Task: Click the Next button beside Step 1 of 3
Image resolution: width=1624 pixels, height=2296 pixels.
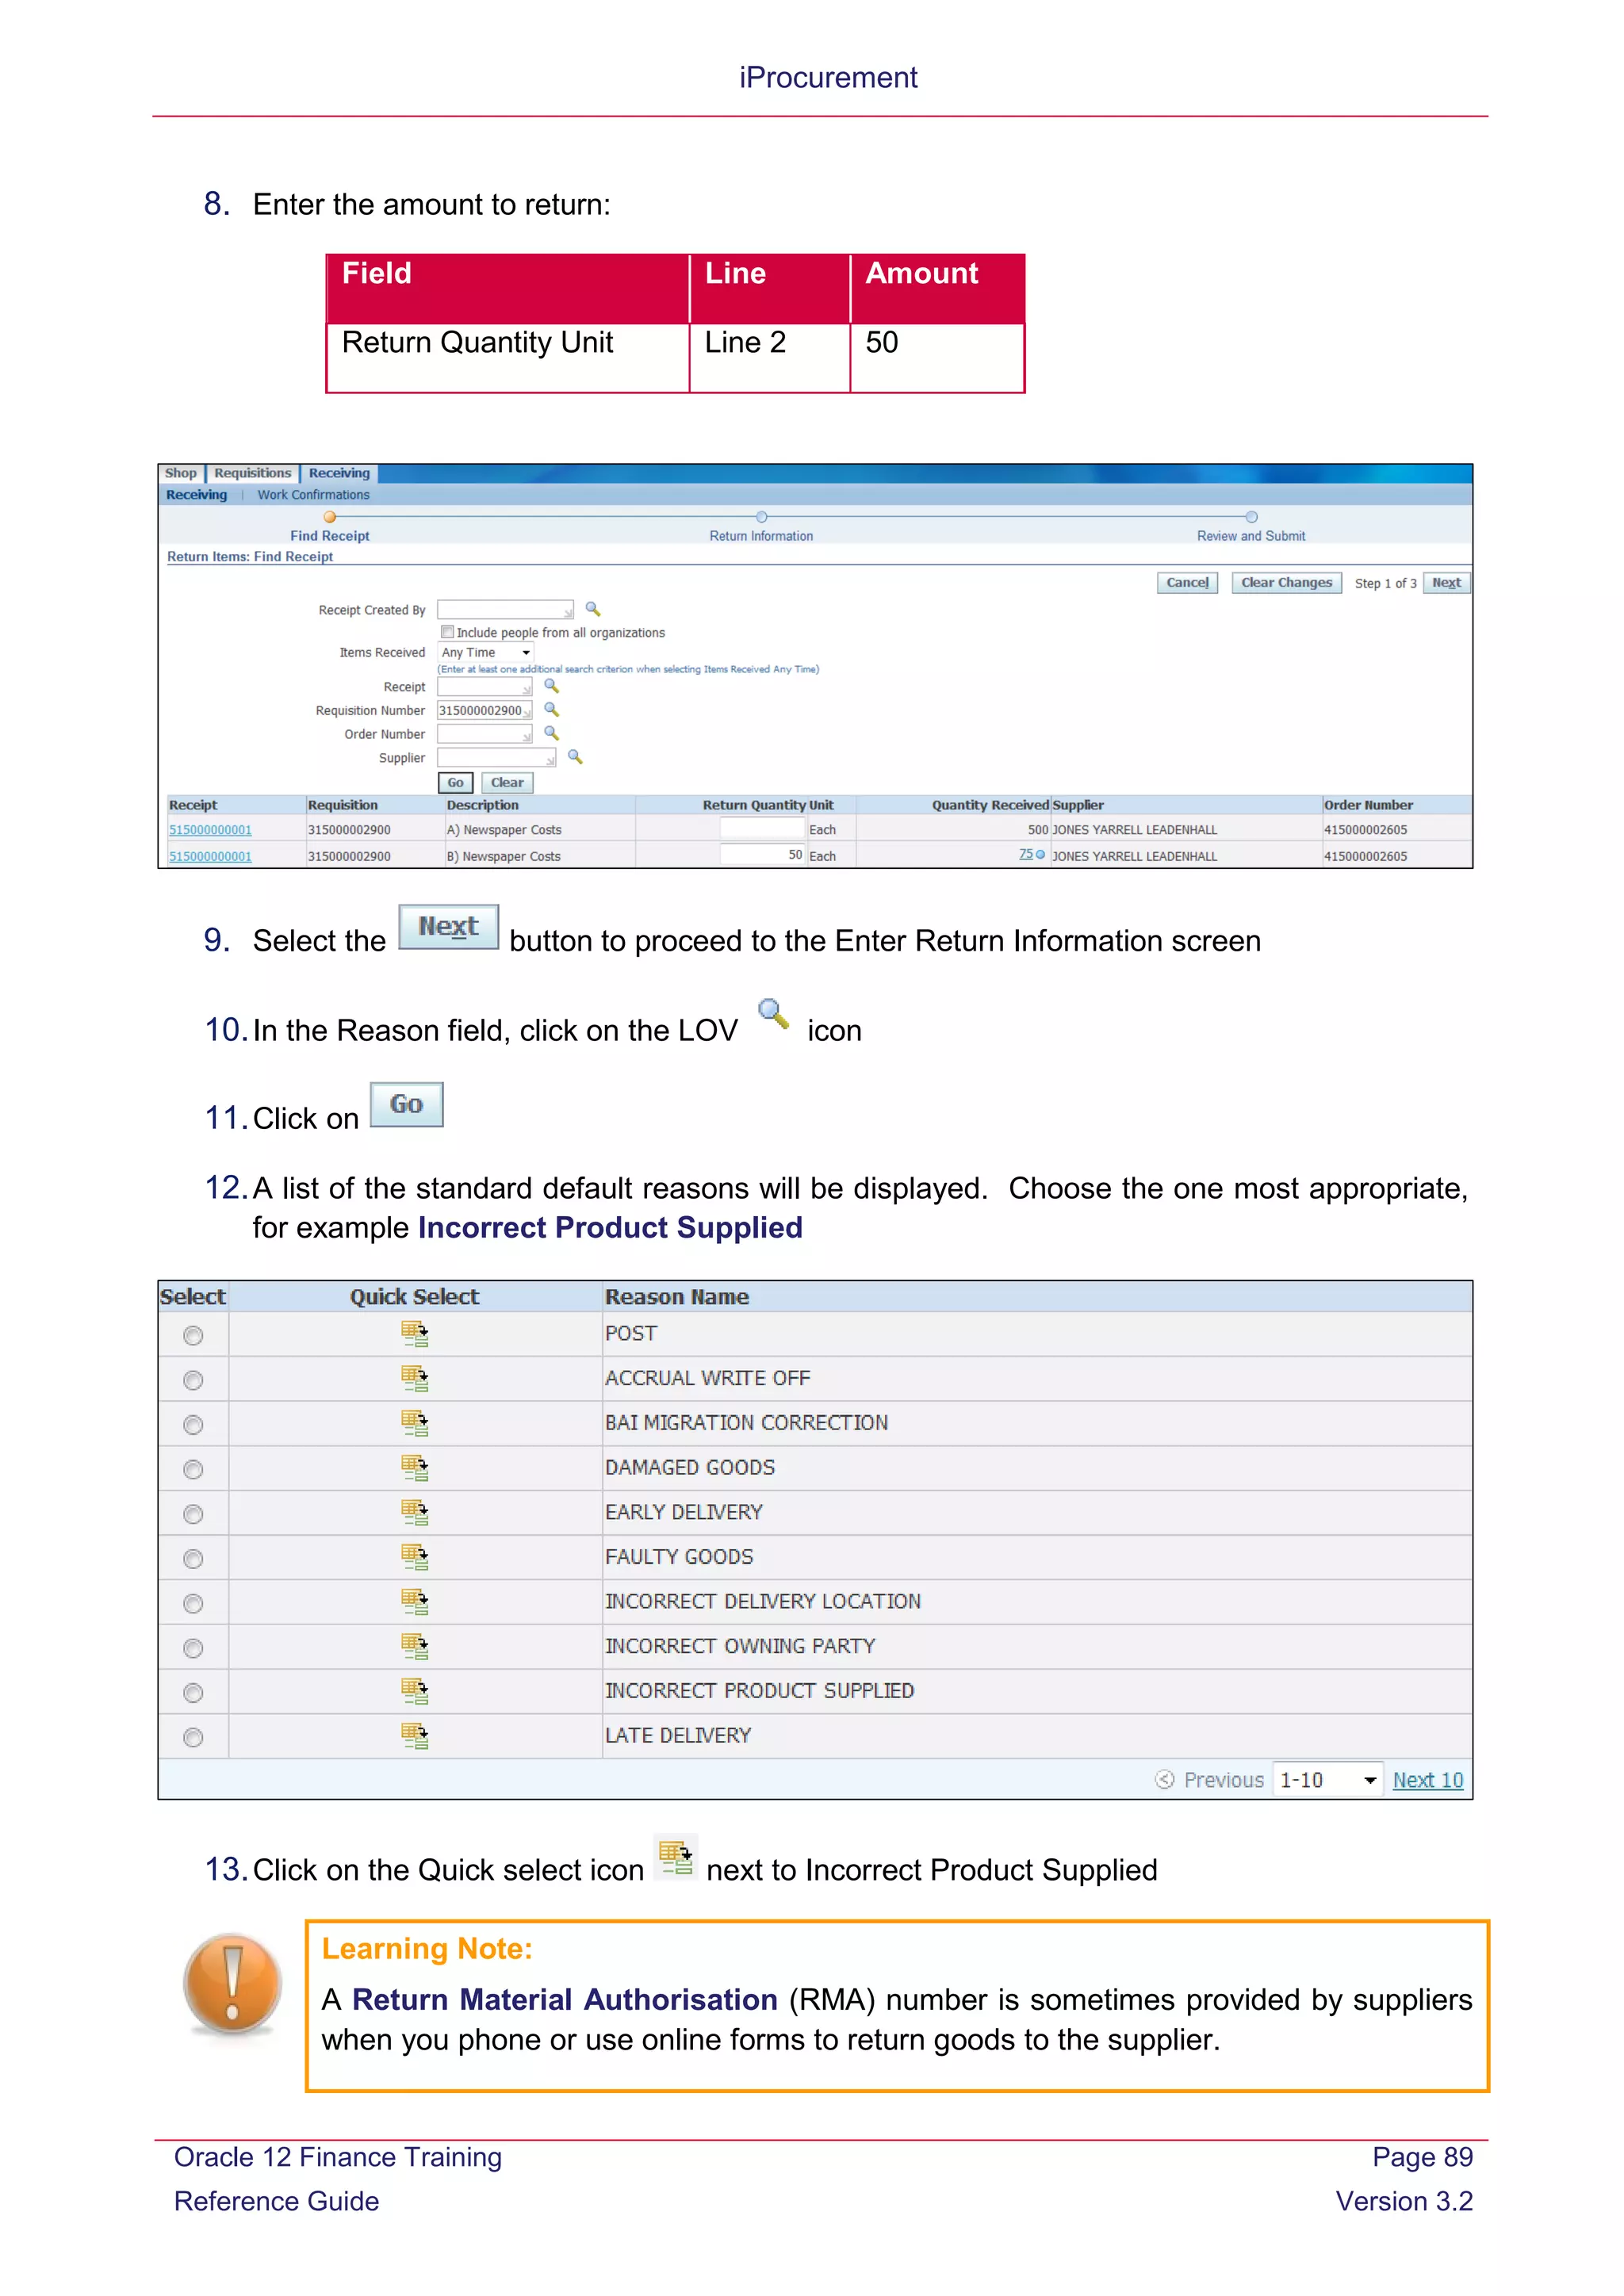Action: (1446, 583)
